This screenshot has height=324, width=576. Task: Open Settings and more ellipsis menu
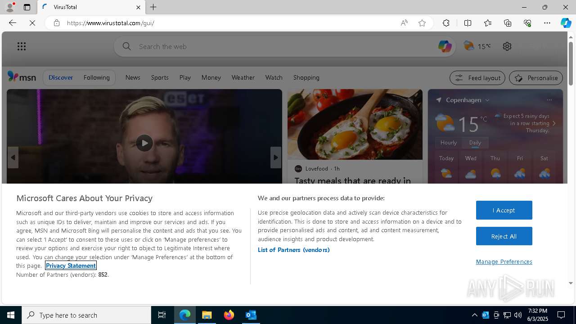547,23
